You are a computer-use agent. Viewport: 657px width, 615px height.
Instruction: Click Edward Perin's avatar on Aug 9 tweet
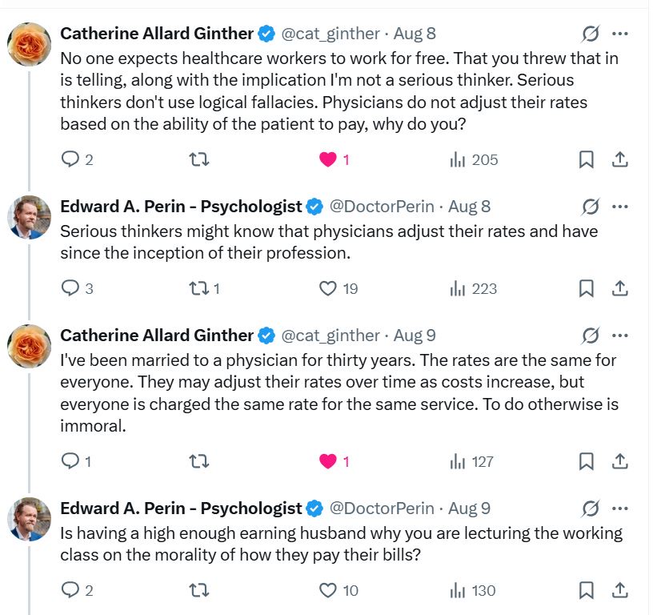click(30, 519)
